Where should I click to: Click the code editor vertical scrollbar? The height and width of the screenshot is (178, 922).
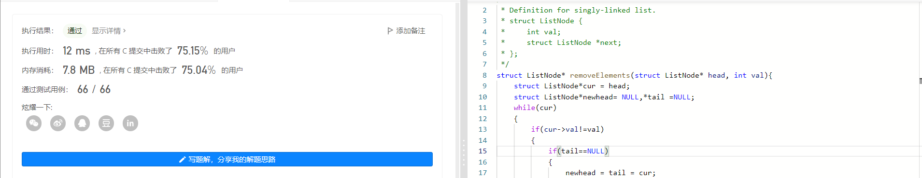click(x=920, y=81)
